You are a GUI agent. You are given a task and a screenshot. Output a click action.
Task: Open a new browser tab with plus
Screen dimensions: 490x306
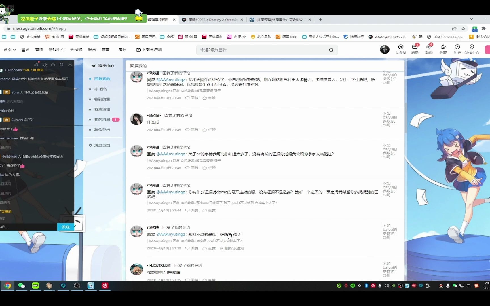click(x=320, y=20)
